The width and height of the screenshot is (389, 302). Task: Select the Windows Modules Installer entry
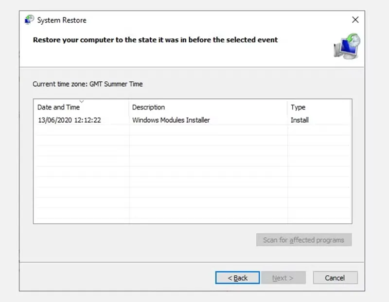[171, 120]
